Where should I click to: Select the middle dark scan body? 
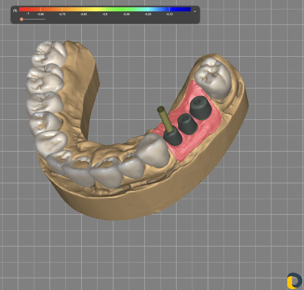click(187, 124)
